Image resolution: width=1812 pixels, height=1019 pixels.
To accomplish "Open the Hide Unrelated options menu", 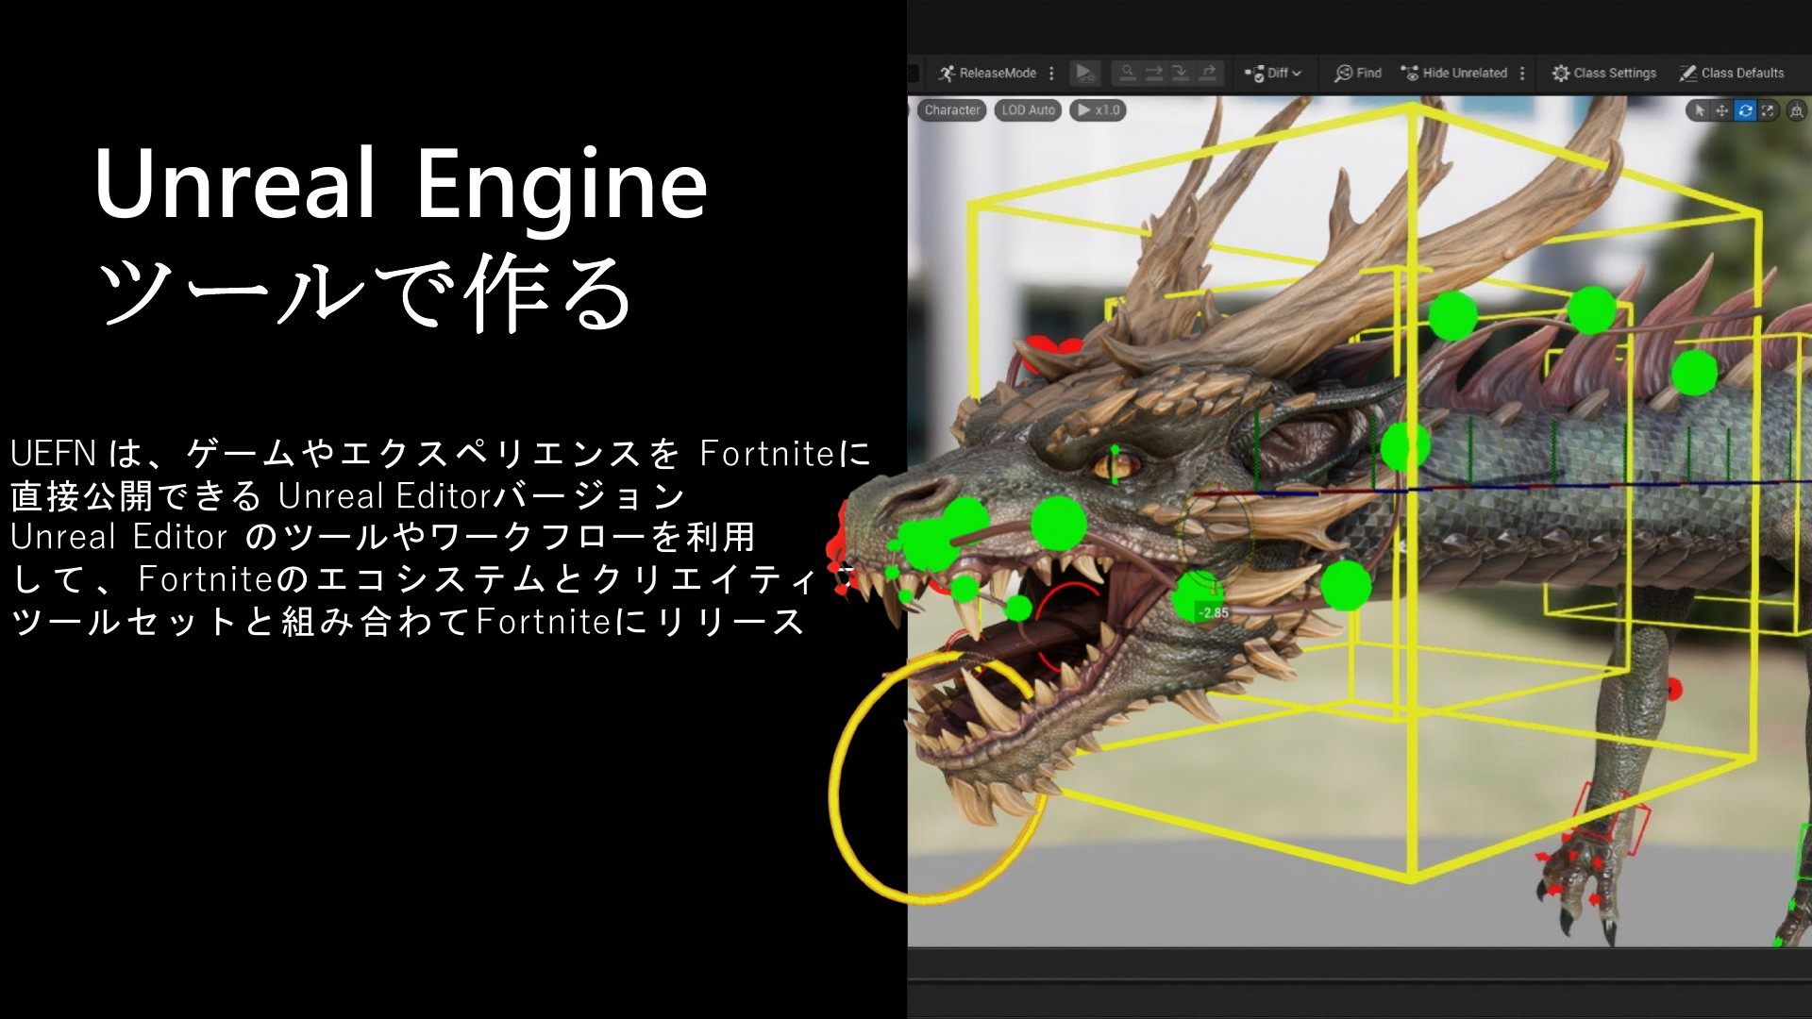I will coord(1522,73).
